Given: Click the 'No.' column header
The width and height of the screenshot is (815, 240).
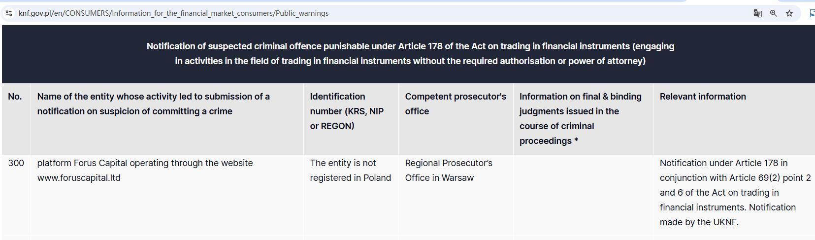Looking at the screenshot, I should click(15, 97).
